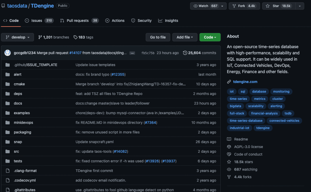
Task: Select the financial-analysis topic tag
Action: coord(264,113)
